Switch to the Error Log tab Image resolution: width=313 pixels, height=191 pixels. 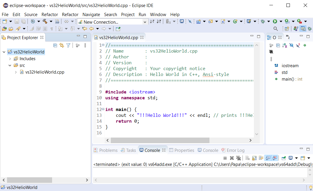pyautogui.click(x=233, y=150)
